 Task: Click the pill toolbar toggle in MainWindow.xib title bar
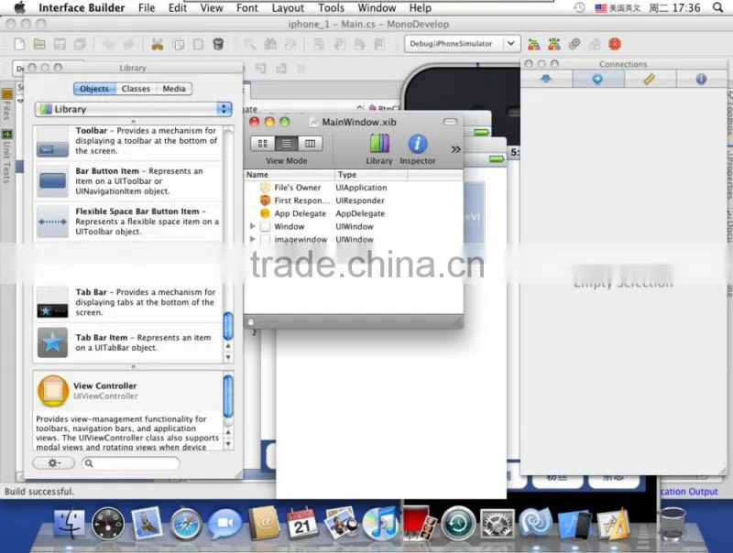pyautogui.click(x=450, y=122)
